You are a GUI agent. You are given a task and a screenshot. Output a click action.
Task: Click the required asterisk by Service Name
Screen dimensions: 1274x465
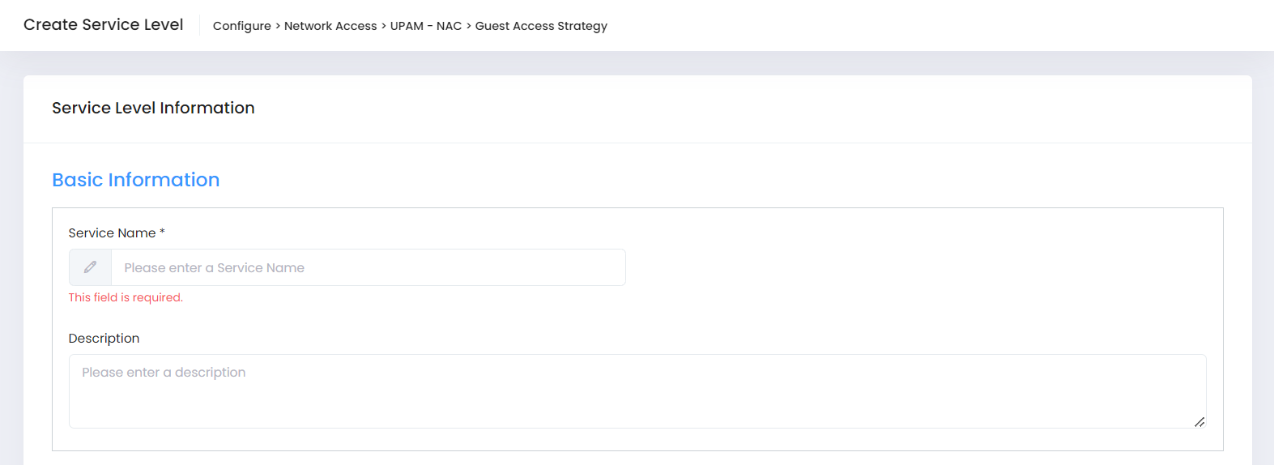click(x=162, y=232)
